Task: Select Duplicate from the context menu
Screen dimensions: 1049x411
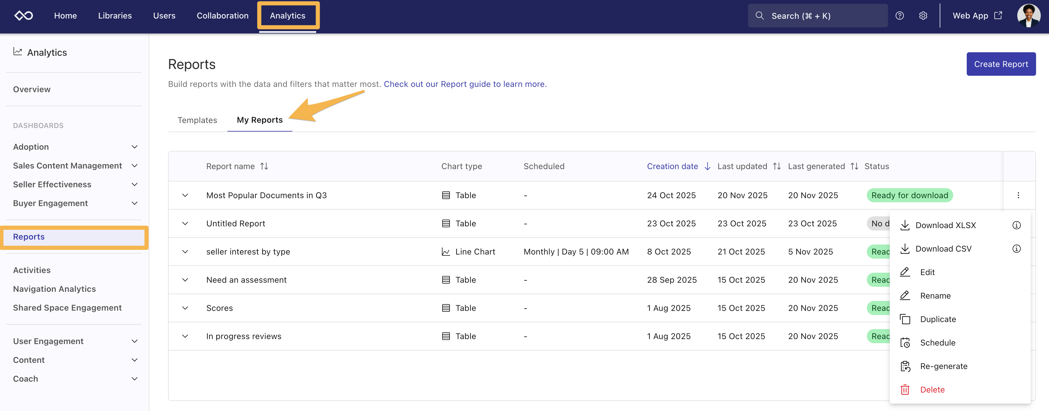Action: pos(937,319)
